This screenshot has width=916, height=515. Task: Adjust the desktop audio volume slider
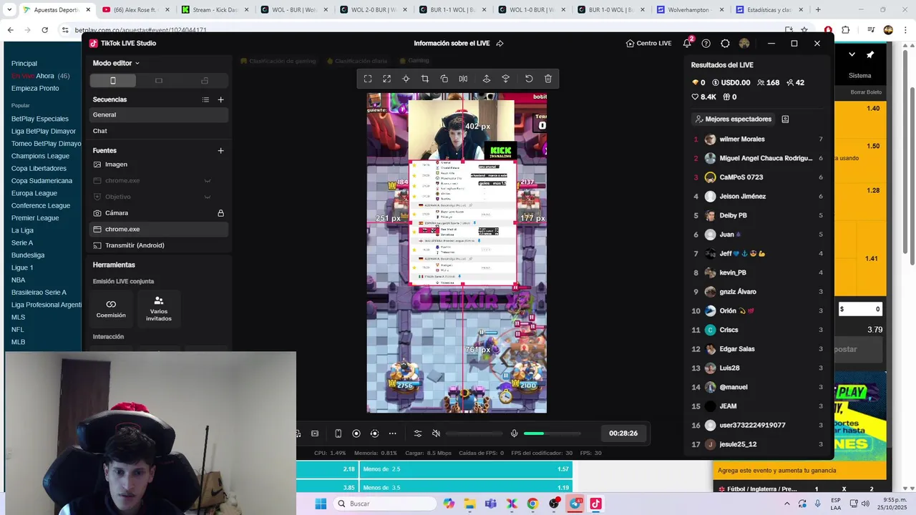[x=474, y=433]
